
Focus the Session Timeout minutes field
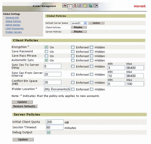pyautogui.click(x=55, y=127)
